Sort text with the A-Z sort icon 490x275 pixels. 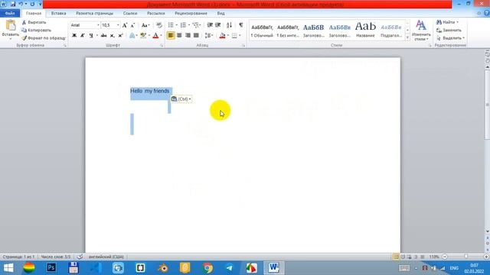(x=229, y=25)
